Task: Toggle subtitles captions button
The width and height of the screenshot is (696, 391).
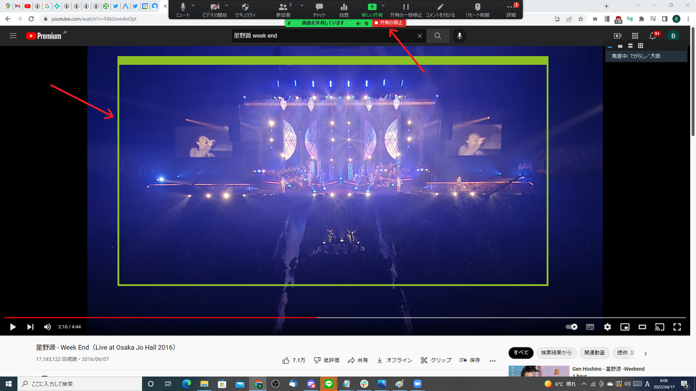Action: point(590,327)
